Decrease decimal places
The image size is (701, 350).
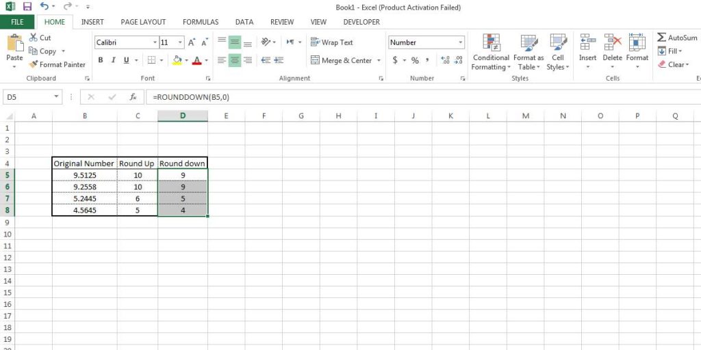[x=458, y=60]
